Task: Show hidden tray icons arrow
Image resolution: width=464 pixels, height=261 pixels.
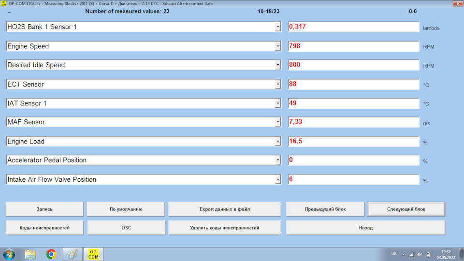Action: click(403, 255)
